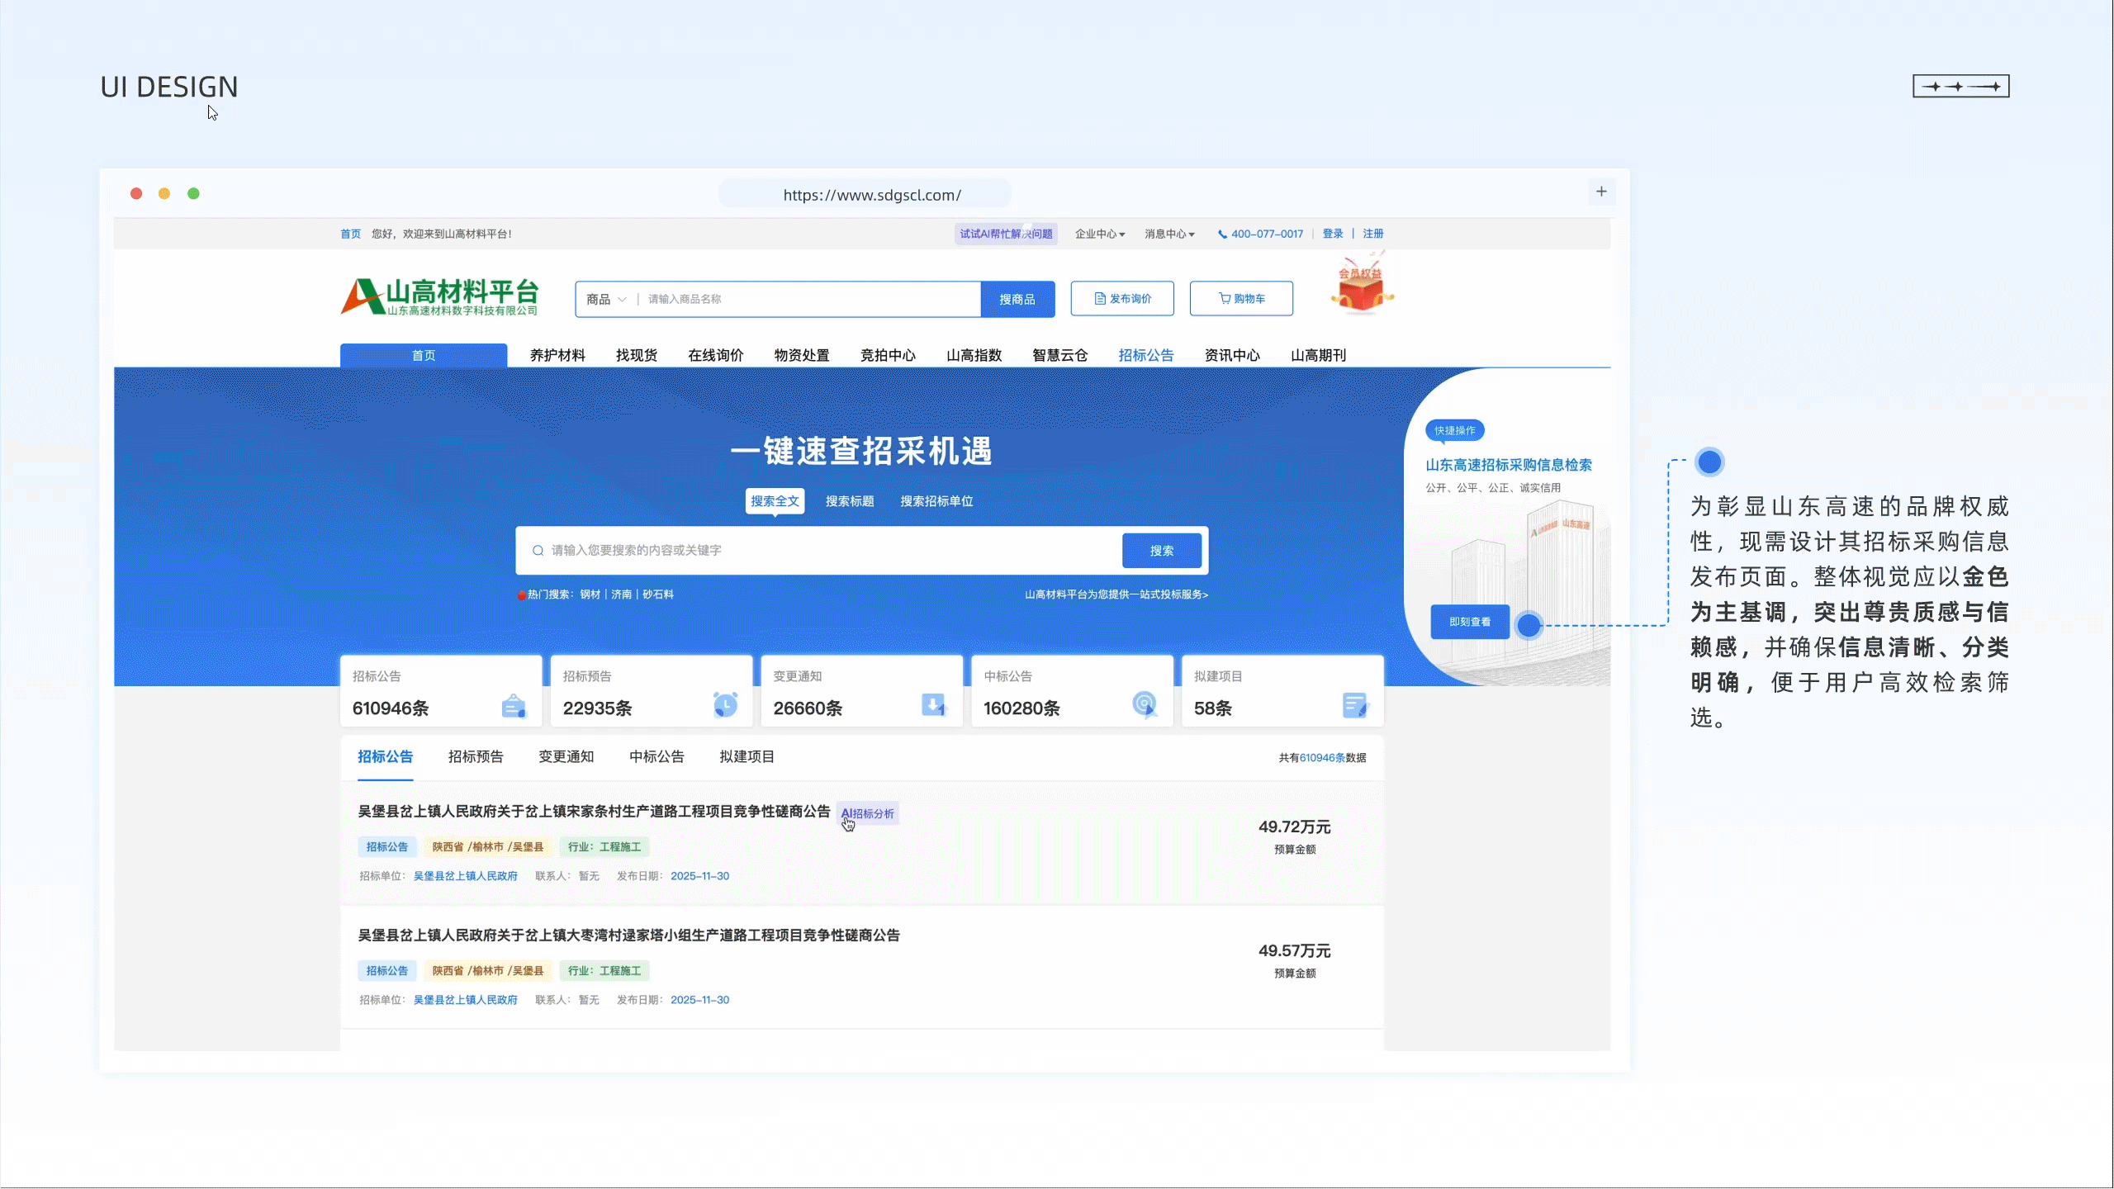
Task: Click the download icon on 变更通知 card
Action: [x=933, y=706]
